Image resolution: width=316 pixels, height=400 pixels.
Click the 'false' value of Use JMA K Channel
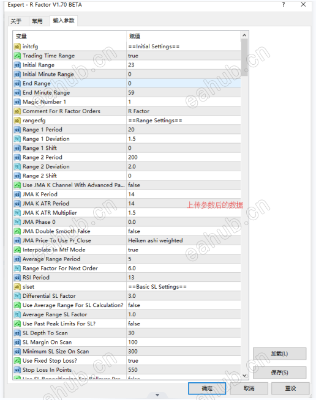(x=134, y=185)
